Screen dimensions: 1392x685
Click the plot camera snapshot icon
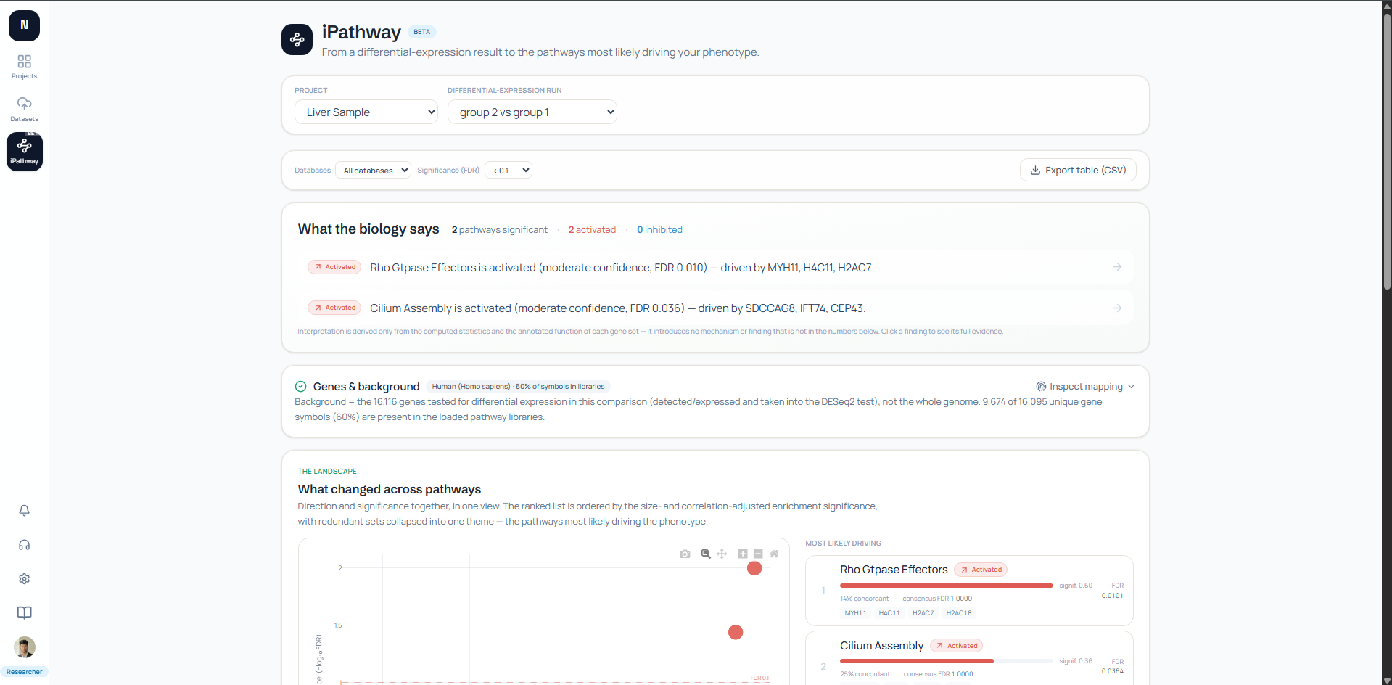coord(685,554)
